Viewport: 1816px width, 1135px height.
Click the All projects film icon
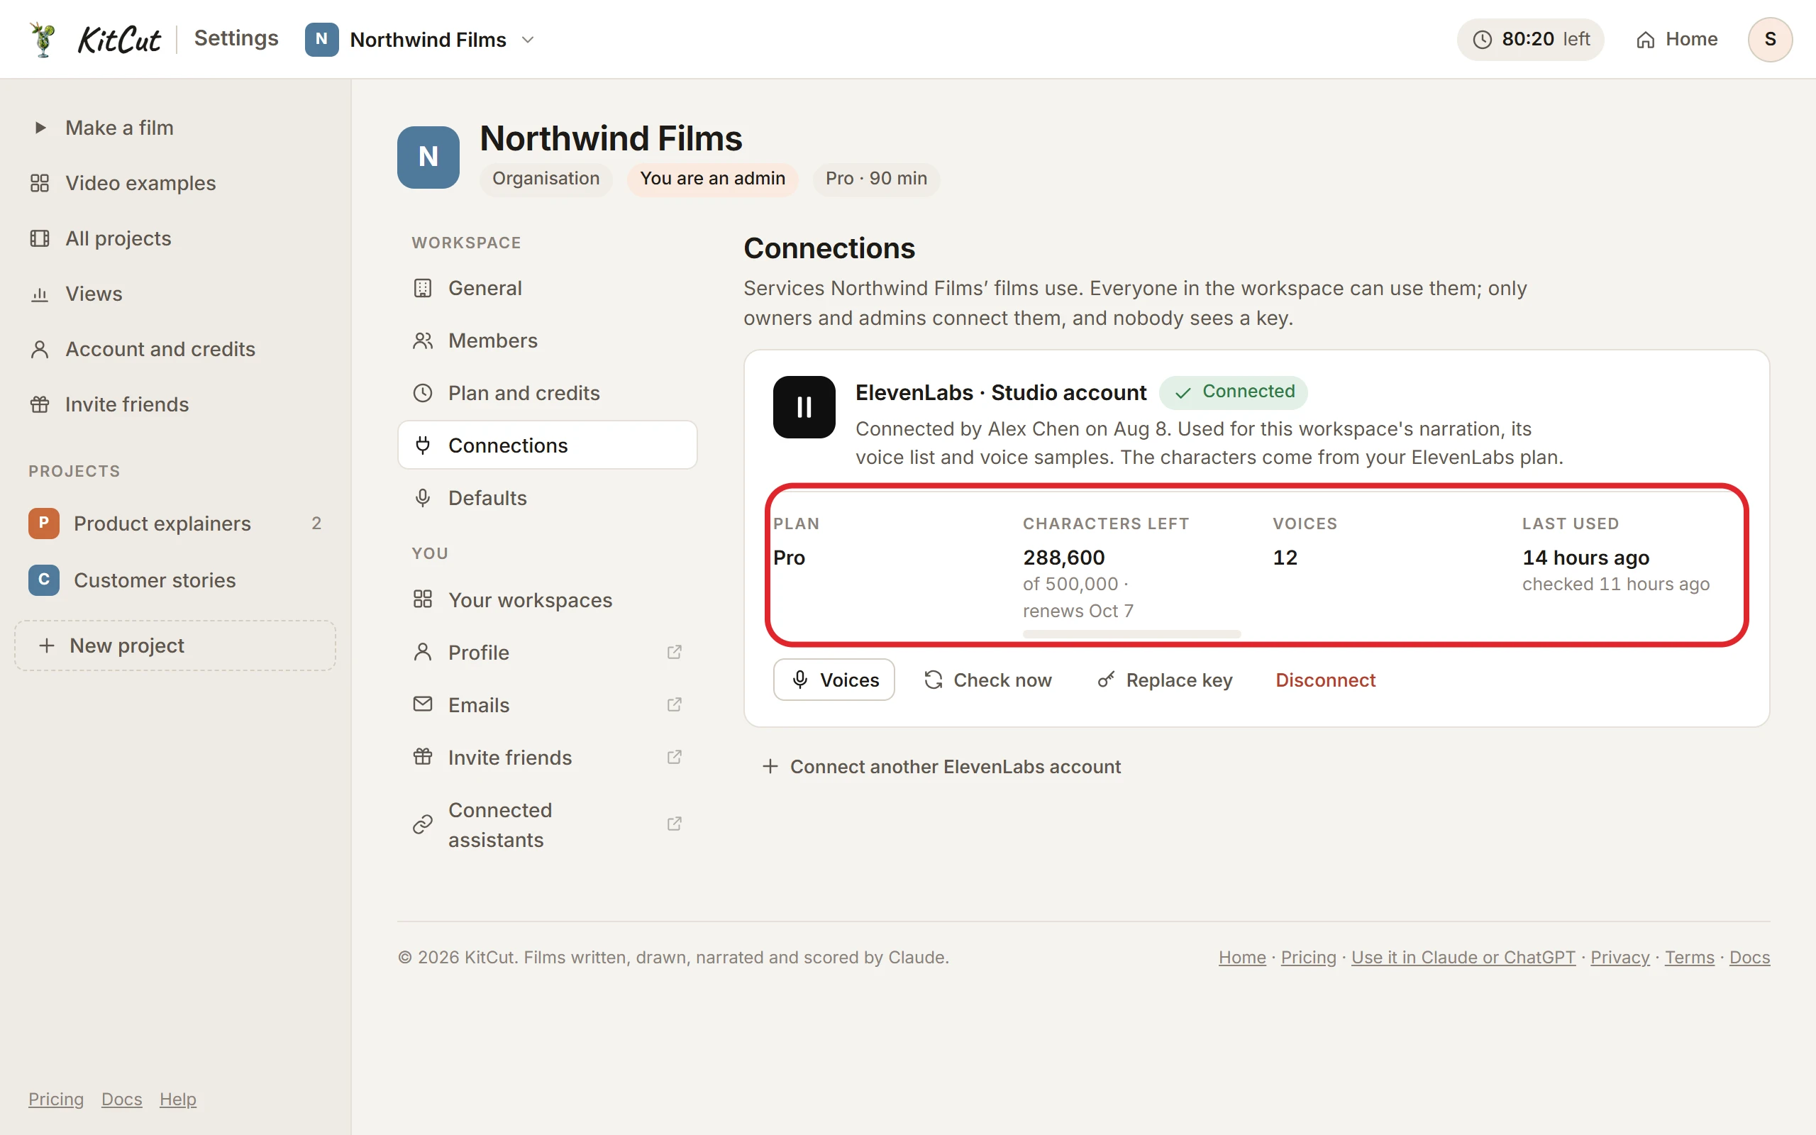click(40, 239)
